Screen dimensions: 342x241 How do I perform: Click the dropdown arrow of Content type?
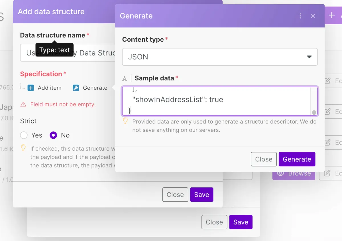pyautogui.click(x=309, y=57)
